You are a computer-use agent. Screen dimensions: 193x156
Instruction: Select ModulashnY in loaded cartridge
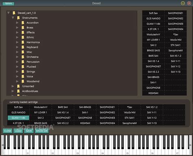point(41,107)
